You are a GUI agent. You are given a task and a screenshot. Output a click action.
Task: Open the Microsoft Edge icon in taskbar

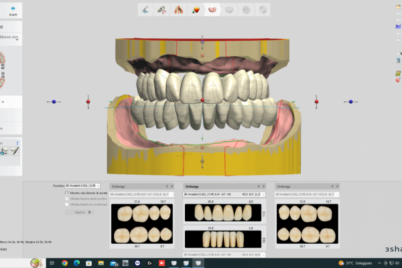75,263
